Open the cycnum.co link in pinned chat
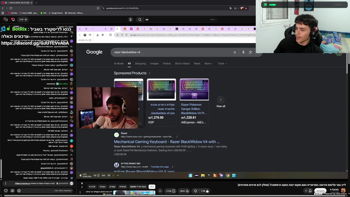350x197 pixels. (x=22, y=183)
